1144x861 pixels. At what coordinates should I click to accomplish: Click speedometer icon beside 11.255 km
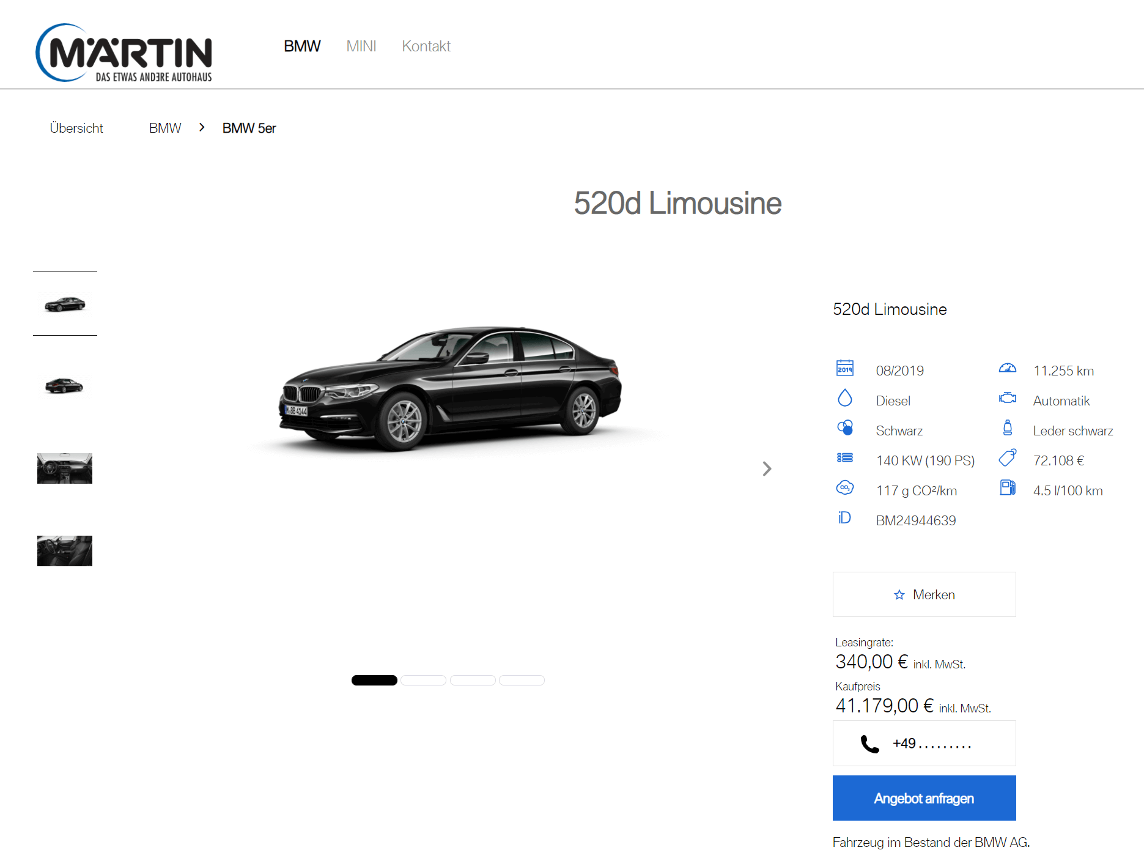pyautogui.click(x=1008, y=368)
